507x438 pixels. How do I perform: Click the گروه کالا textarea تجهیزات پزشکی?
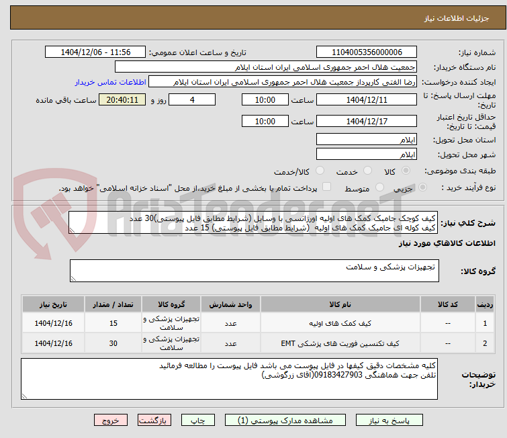click(254, 271)
